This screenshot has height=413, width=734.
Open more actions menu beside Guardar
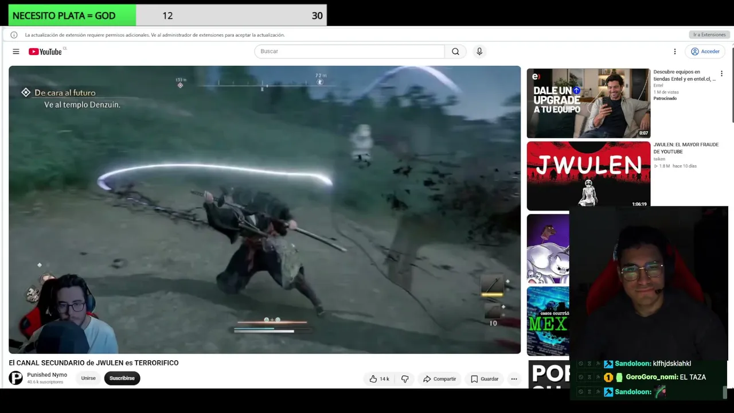(x=514, y=379)
